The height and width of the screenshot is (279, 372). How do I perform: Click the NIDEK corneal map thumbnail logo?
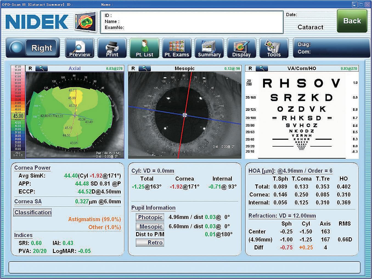coord(86,22)
